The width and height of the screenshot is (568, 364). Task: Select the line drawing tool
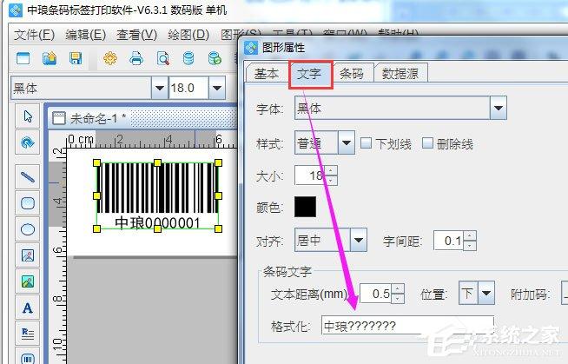click(28, 175)
